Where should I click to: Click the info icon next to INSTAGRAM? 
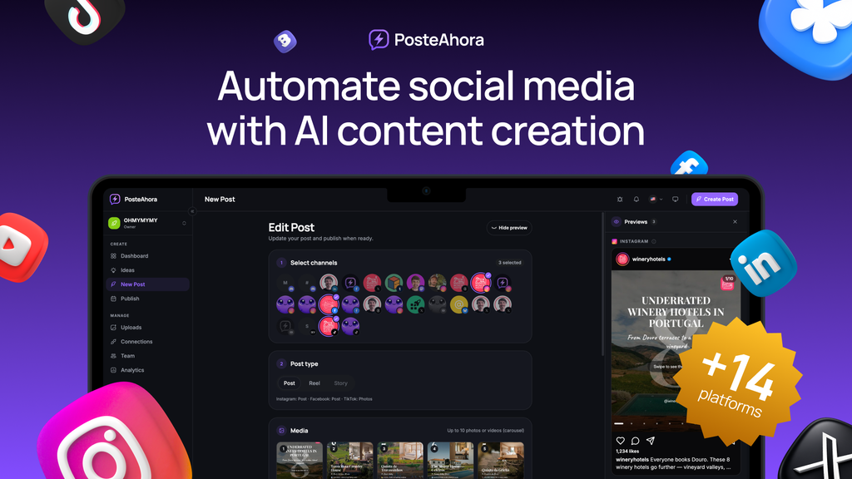tap(654, 241)
